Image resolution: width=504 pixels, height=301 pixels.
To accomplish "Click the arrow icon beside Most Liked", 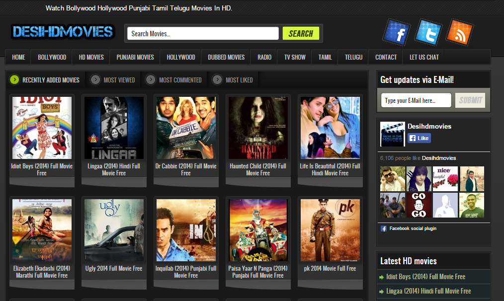I will point(217,79).
